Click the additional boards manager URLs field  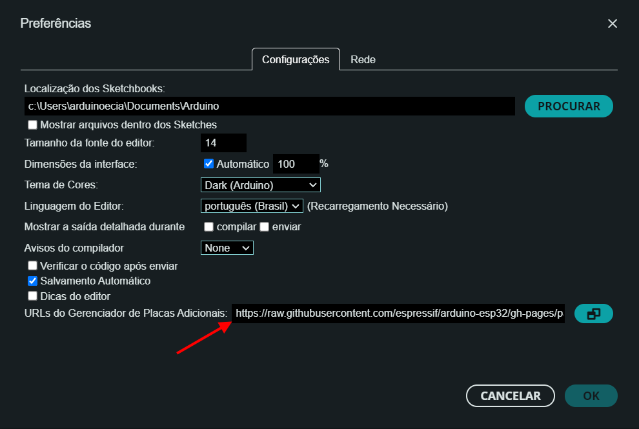pyautogui.click(x=398, y=314)
